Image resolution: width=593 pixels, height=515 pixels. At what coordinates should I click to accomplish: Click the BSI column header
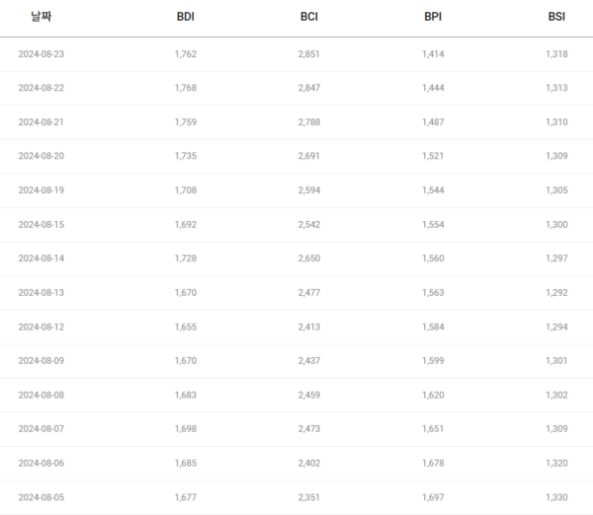coord(556,17)
